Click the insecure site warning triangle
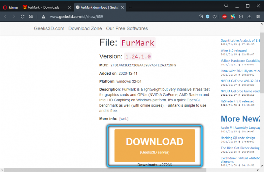 click(44, 17)
